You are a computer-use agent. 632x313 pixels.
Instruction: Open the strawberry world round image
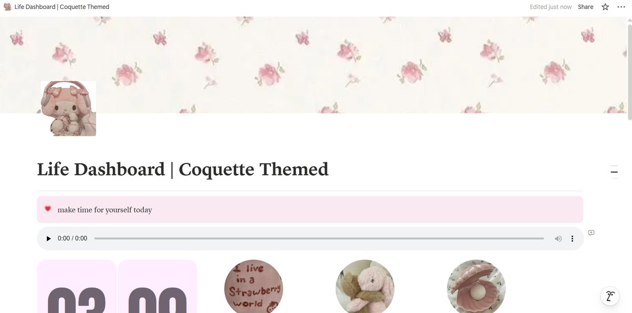pyautogui.click(x=253, y=286)
